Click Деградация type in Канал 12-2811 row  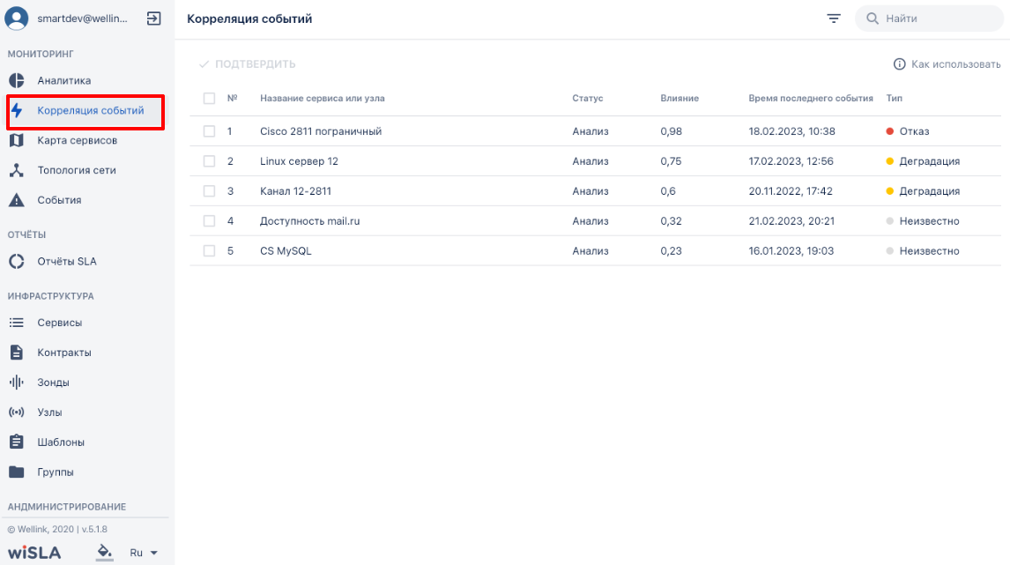coord(930,191)
